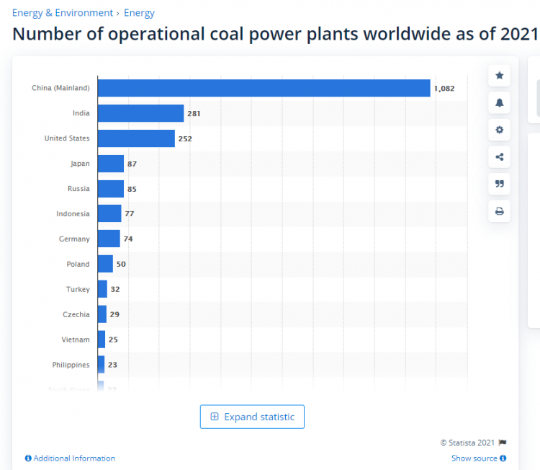Click the quotation citation icon
The width and height of the screenshot is (540, 470).
coord(499,185)
